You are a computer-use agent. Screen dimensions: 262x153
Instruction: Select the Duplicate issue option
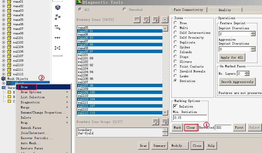tap(175, 42)
